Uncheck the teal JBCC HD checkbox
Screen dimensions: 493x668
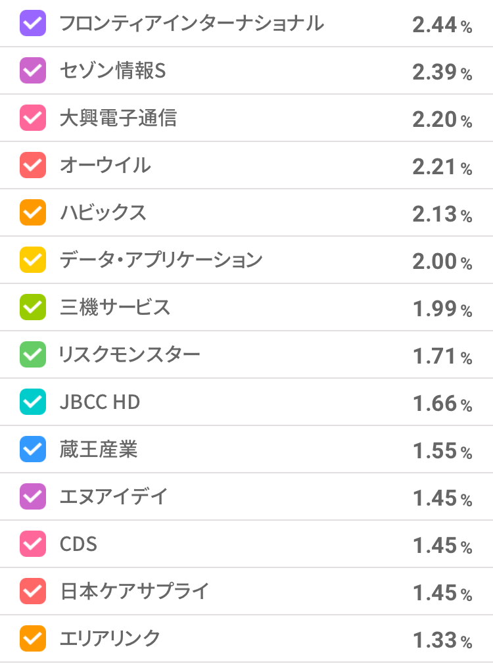click(33, 402)
